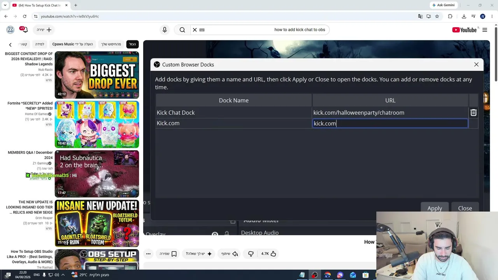Select the Kick.com dock name cell
Viewport: 498px width, 280px height.
[234, 123]
